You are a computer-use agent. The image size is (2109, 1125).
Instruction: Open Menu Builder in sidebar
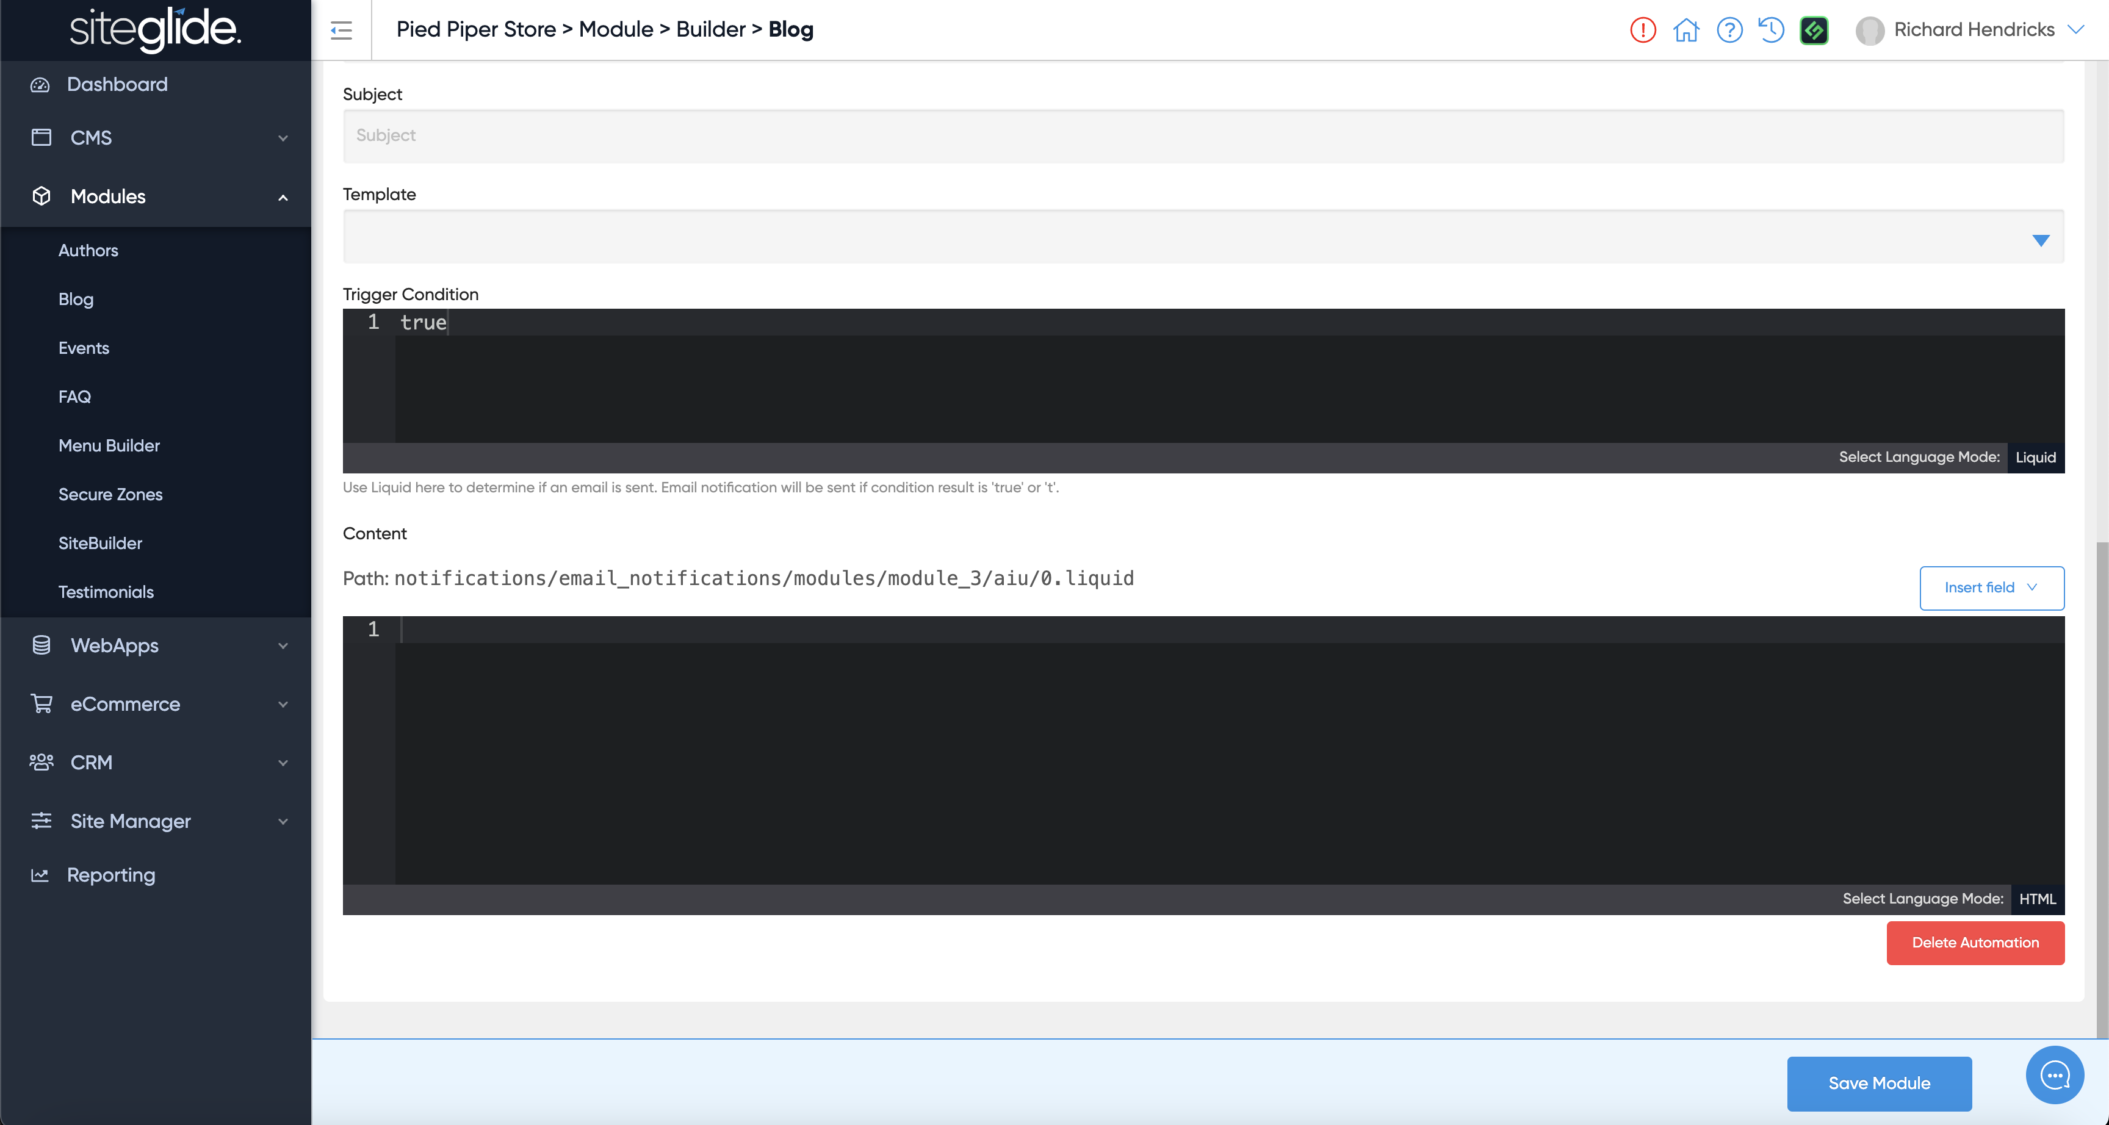coord(109,445)
